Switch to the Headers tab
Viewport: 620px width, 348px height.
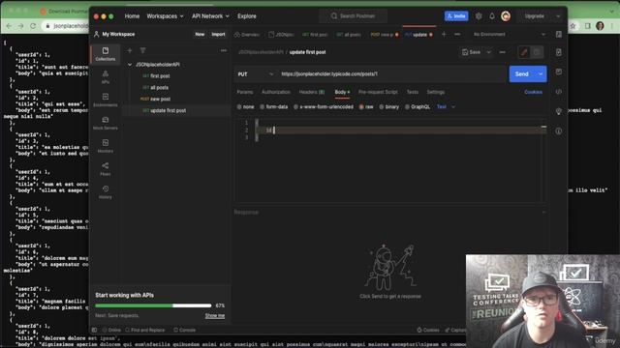tap(312, 92)
